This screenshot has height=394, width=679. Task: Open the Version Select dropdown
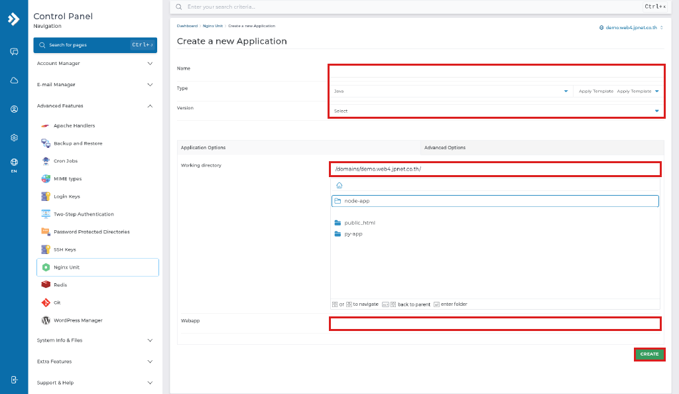496,111
